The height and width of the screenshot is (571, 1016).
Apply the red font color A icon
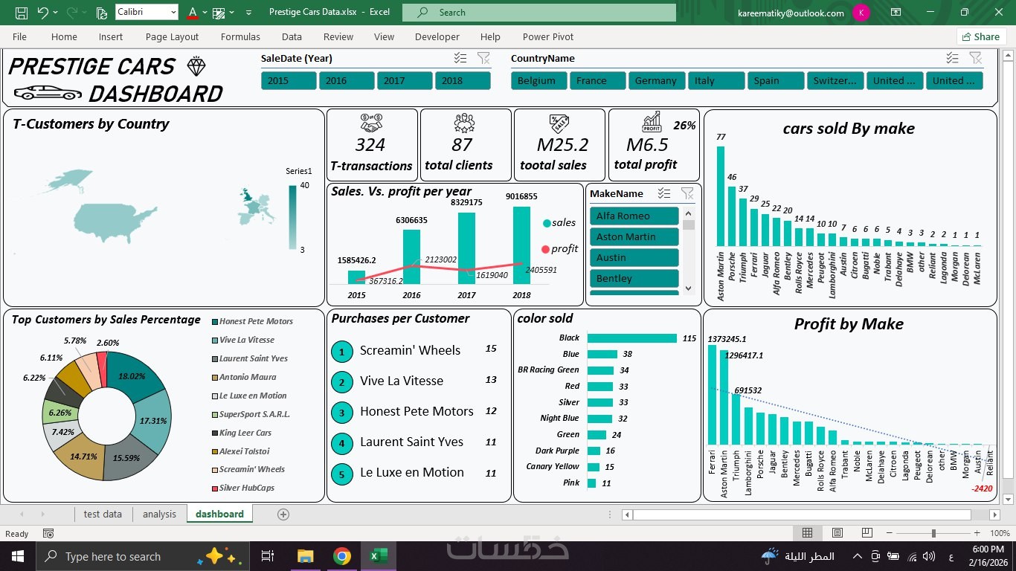click(193, 13)
